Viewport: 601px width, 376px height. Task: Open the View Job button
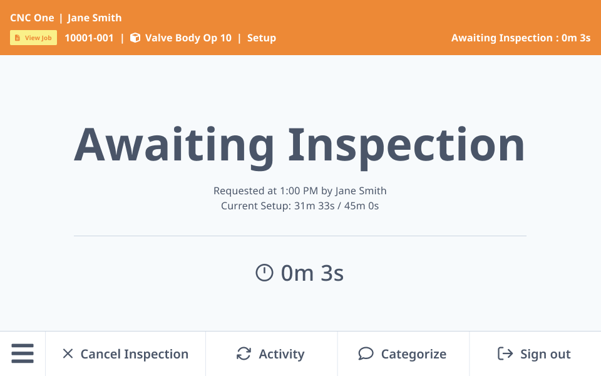33,38
